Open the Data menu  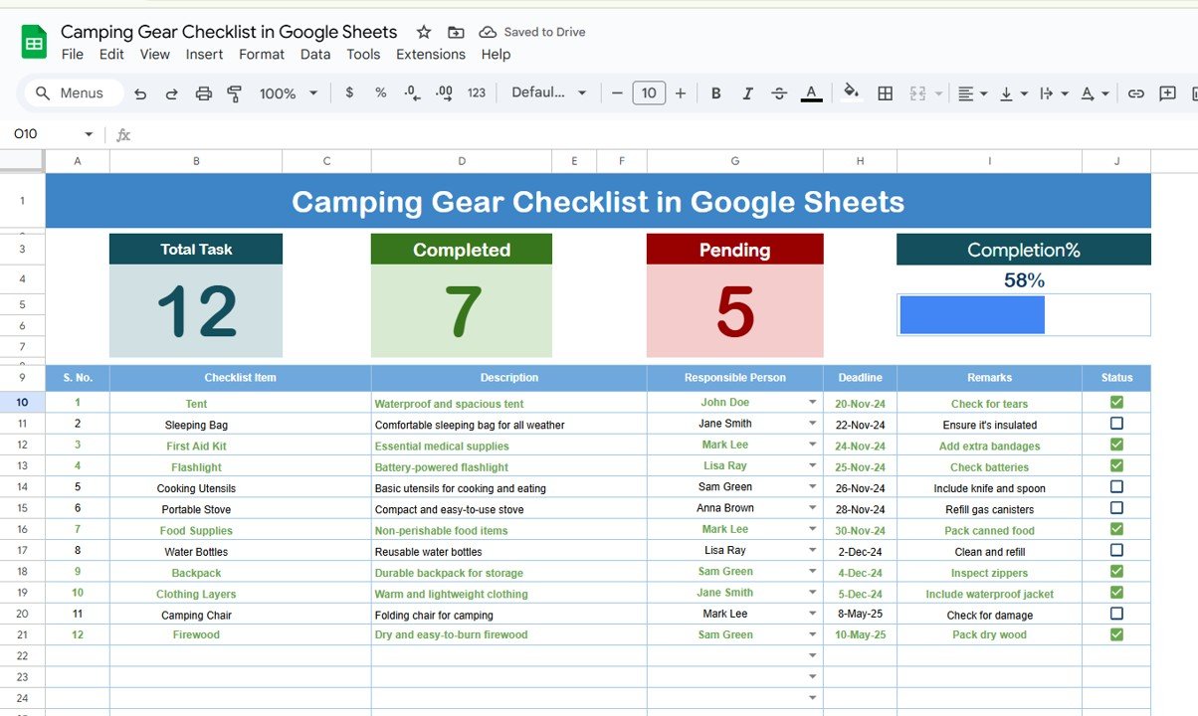315,55
